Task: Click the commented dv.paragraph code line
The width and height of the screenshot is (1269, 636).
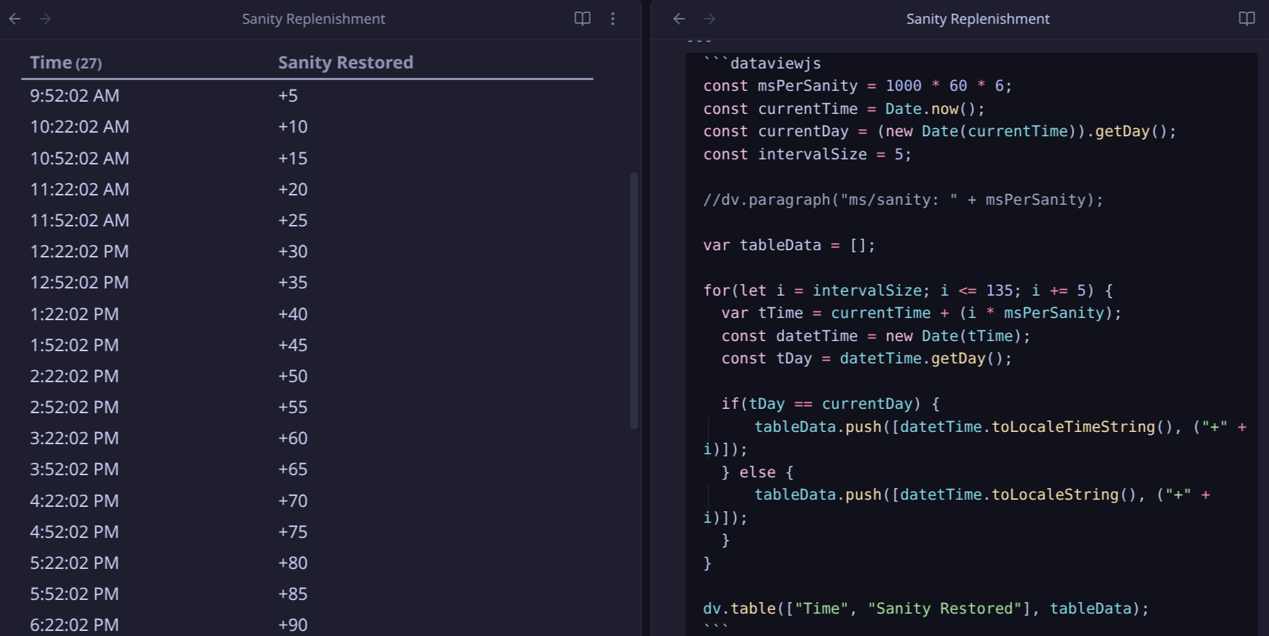Action: point(903,200)
